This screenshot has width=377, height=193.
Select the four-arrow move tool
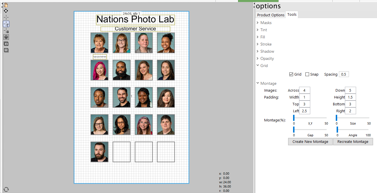[x=6, y=11]
